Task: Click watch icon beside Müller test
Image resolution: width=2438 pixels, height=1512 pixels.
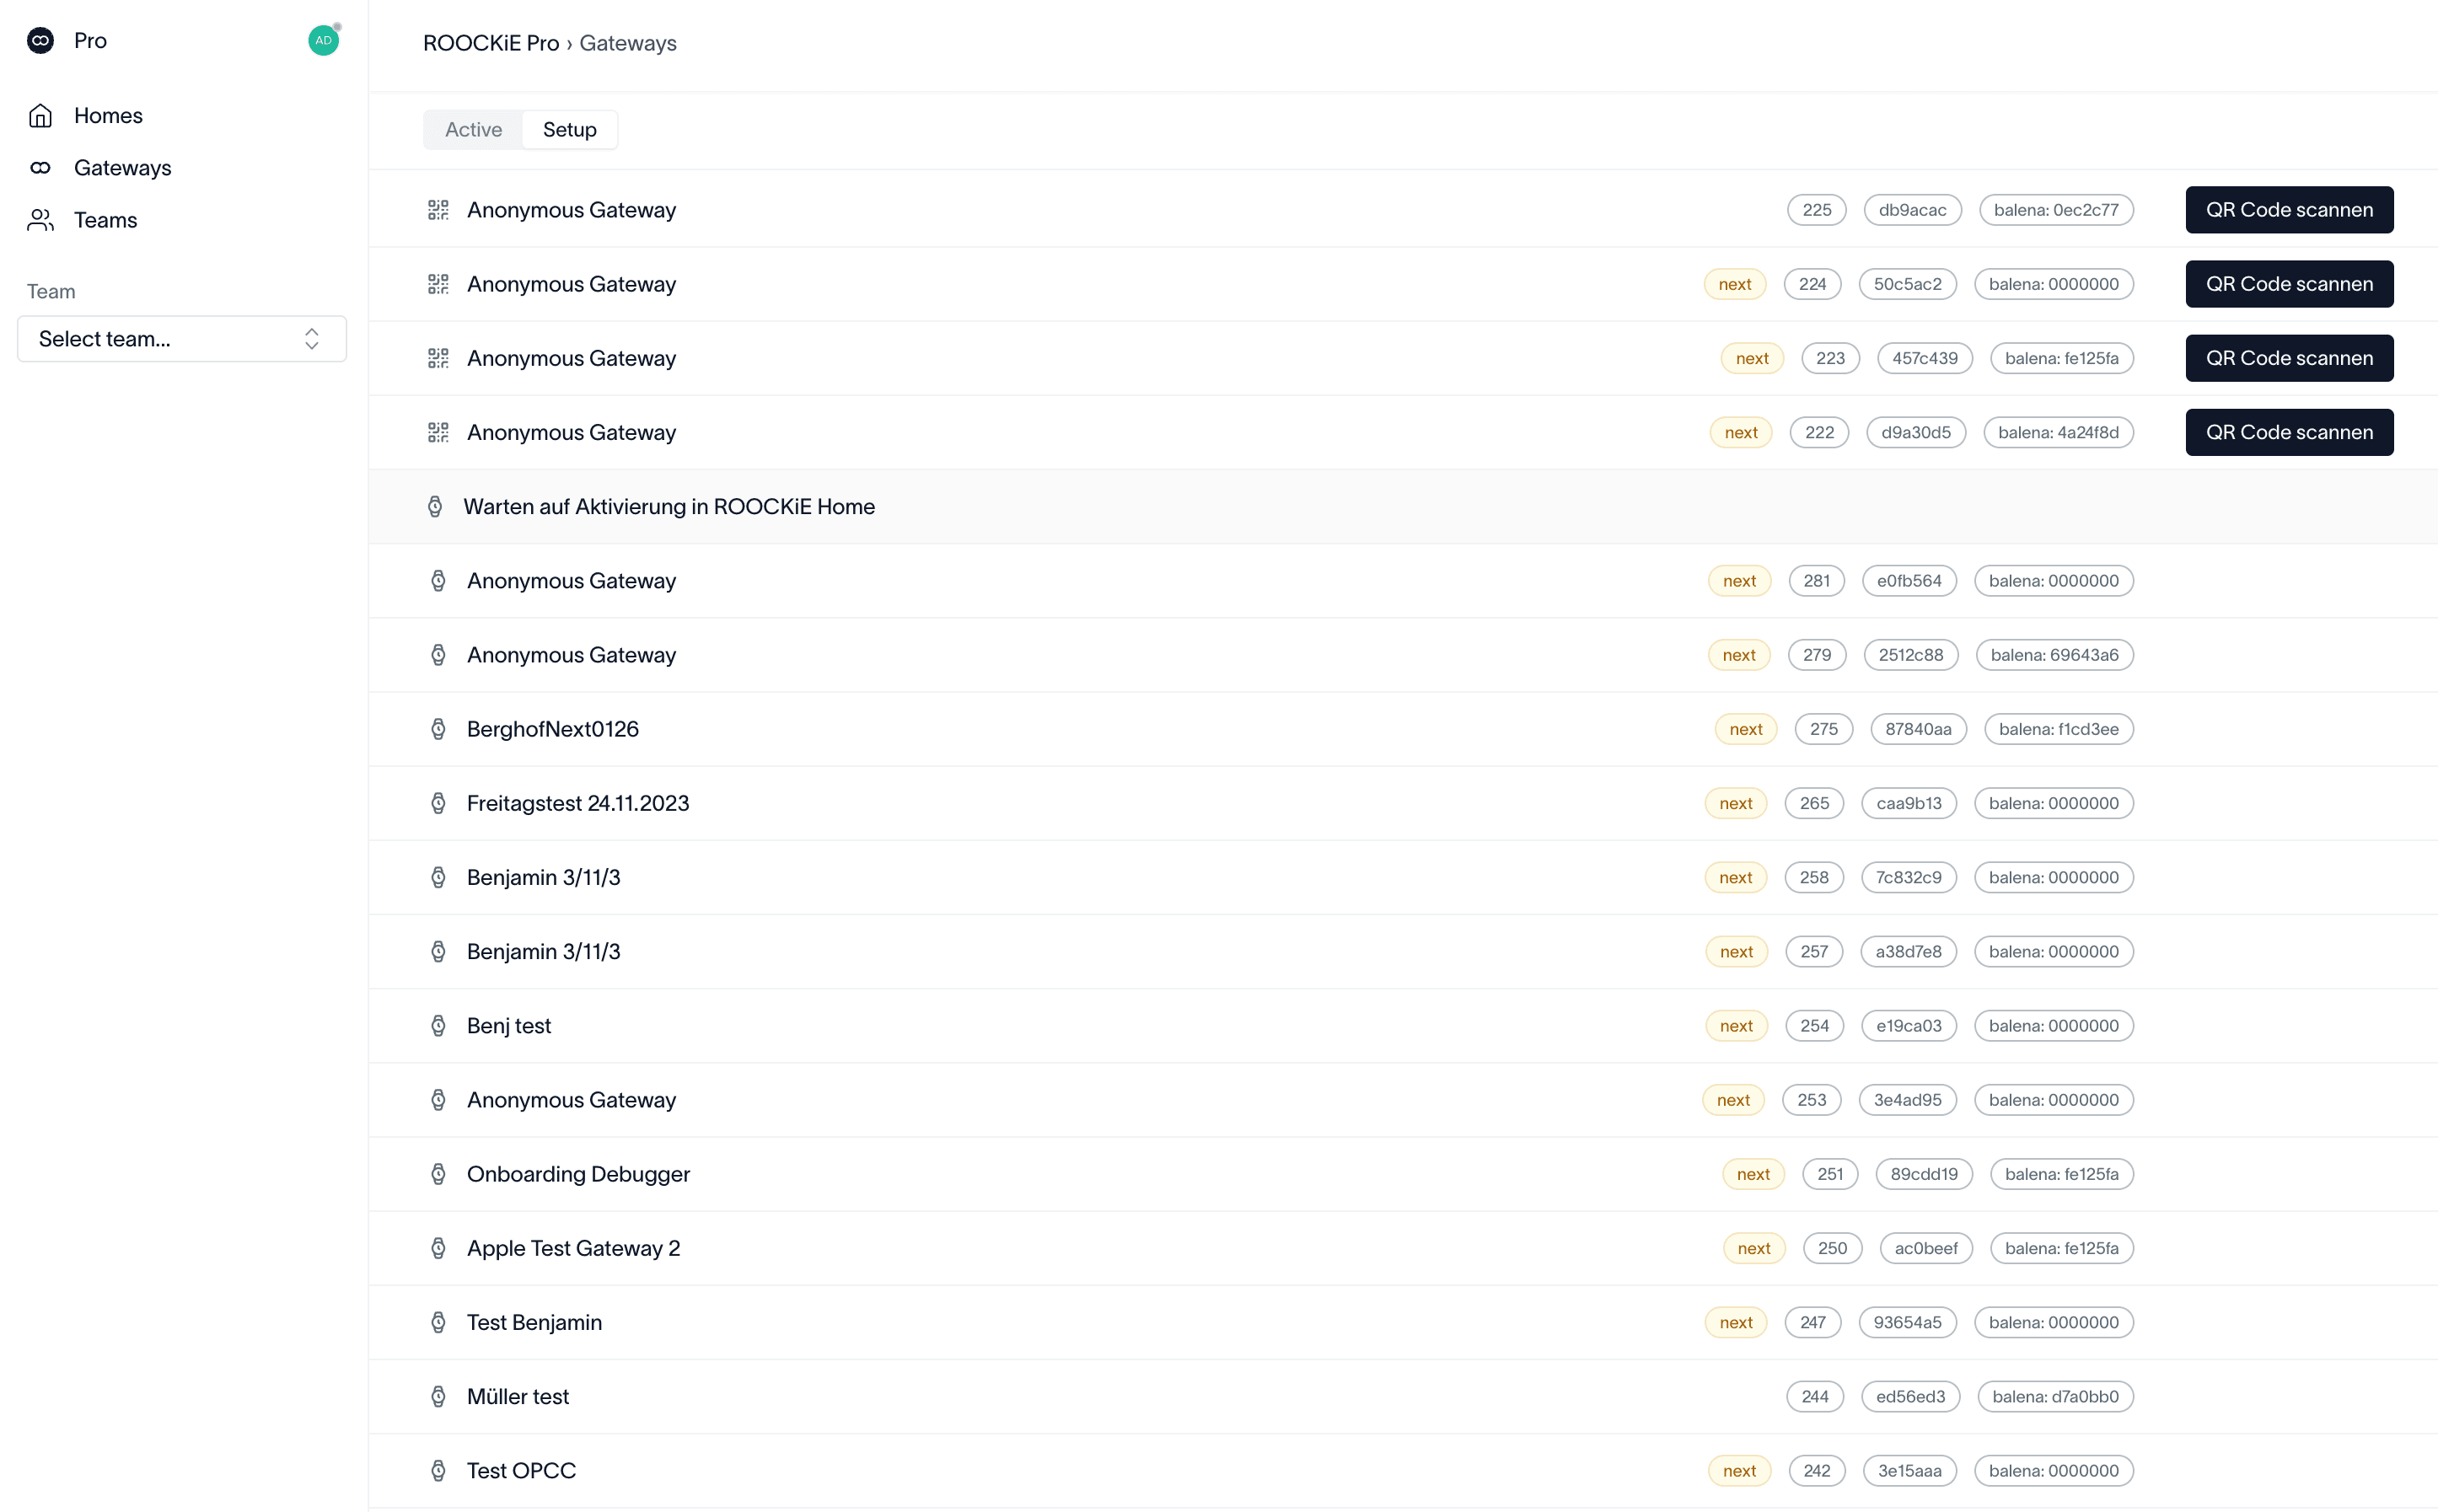Action: 438,1396
